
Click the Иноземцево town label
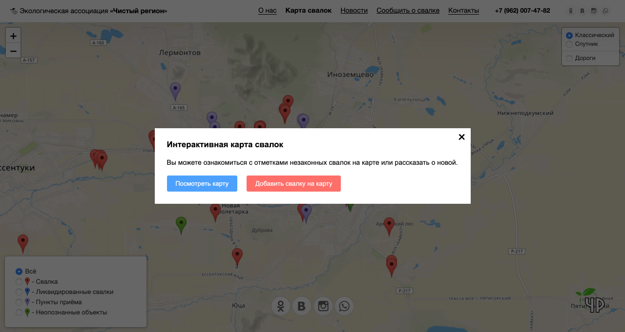[x=350, y=75]
